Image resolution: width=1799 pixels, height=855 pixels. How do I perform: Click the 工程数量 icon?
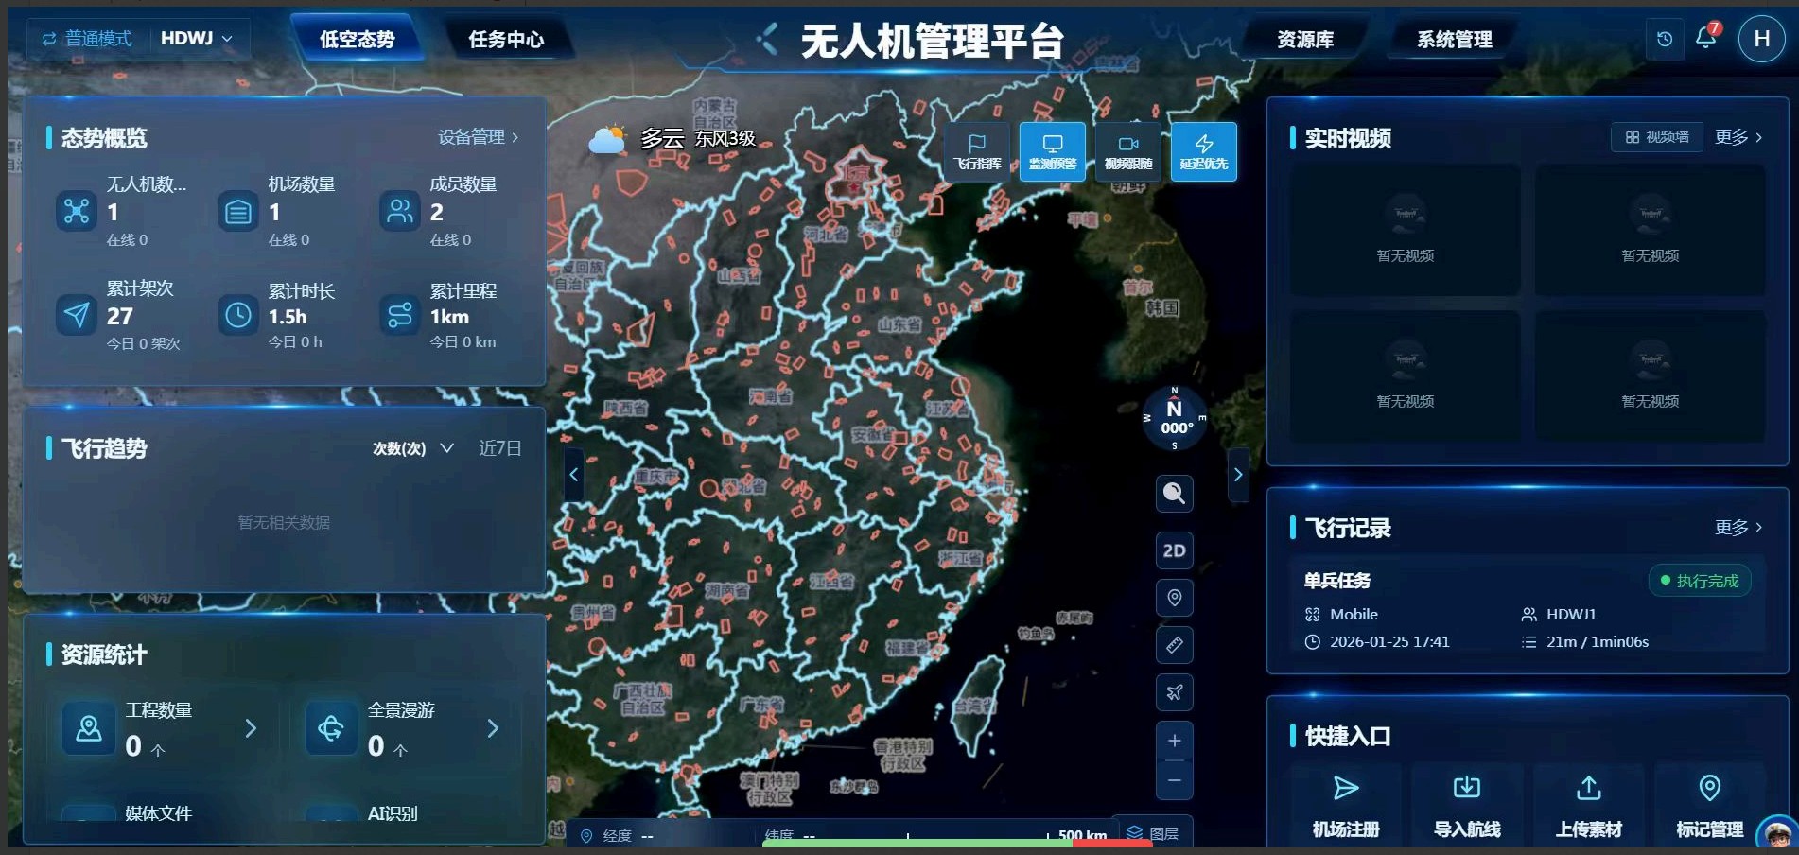tap(89, 728)
